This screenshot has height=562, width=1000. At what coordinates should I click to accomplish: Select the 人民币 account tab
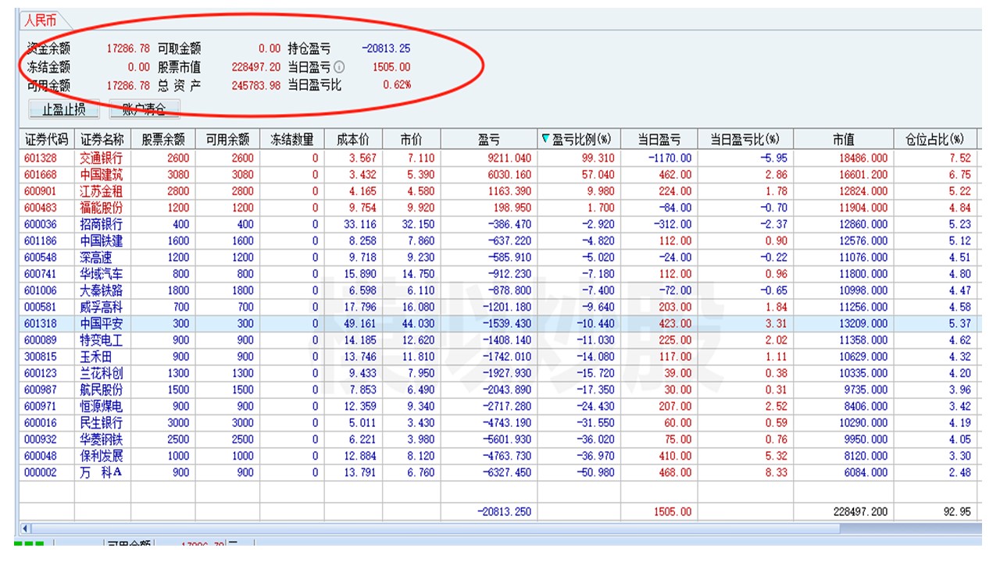pyautogui.click(x=40, y=21)
